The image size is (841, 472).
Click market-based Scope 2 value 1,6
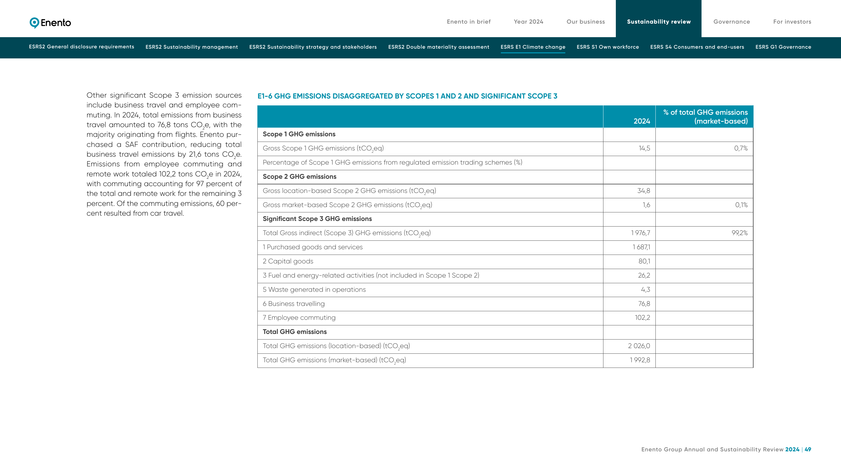(x=646, y=205)
